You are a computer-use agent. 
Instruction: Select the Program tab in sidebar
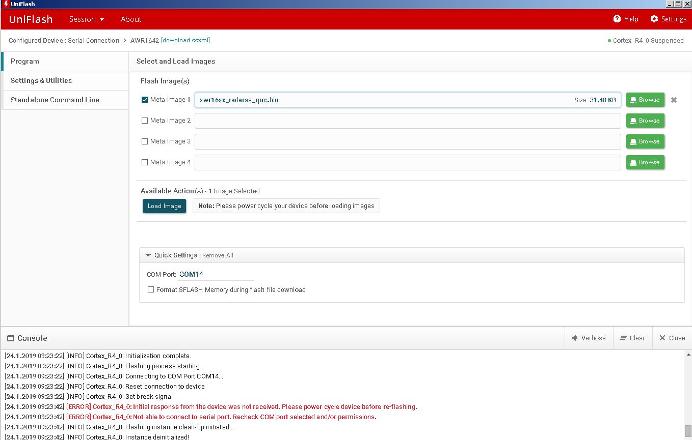click(x=65, y=61)
